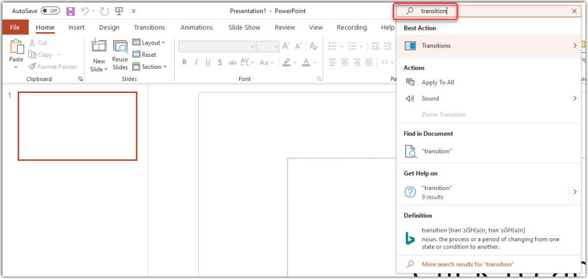
Task: Expand the Section dropdown
Action: tap(149, 67)
